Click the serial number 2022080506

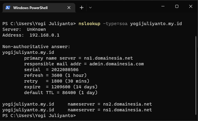coord(61,70)
